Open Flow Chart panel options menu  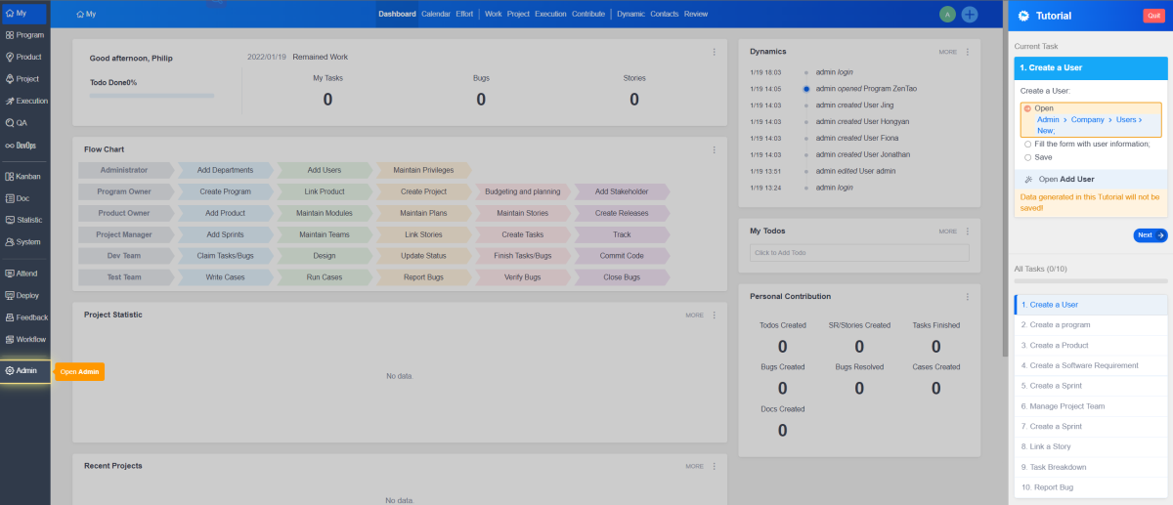point(715,149)
